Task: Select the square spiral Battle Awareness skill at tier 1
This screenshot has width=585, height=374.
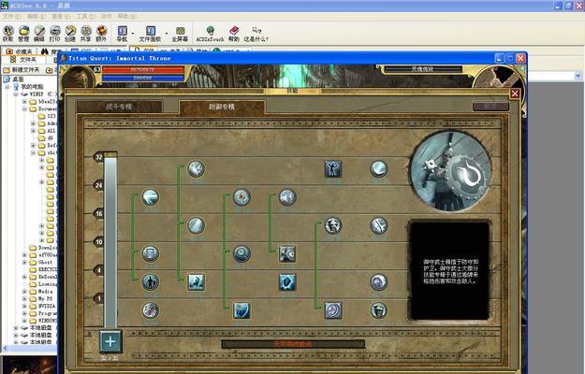Action: (333, 310)
